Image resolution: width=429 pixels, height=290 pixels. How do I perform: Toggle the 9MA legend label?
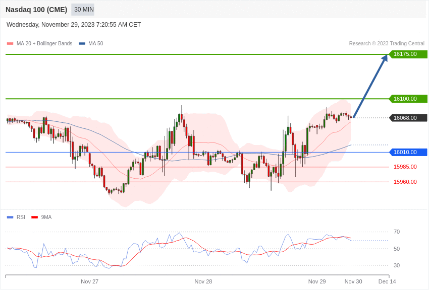click(46, 217)
